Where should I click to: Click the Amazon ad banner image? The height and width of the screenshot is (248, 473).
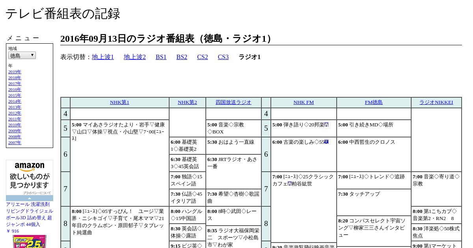click(30, 177)
